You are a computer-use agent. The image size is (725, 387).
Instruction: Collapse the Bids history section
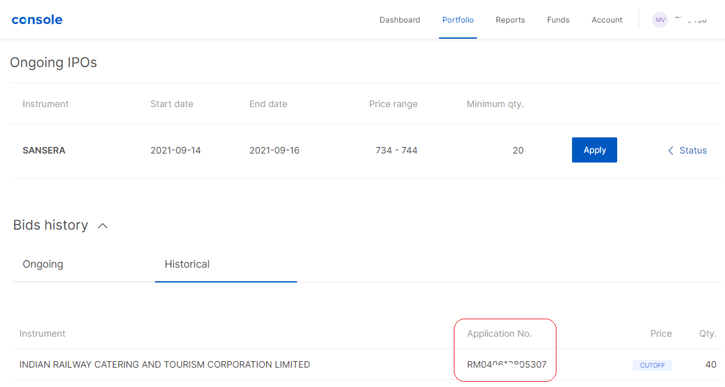coord(103,226)
